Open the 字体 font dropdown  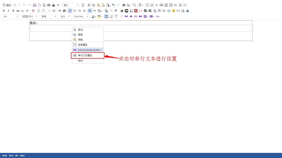pos(48,17)
